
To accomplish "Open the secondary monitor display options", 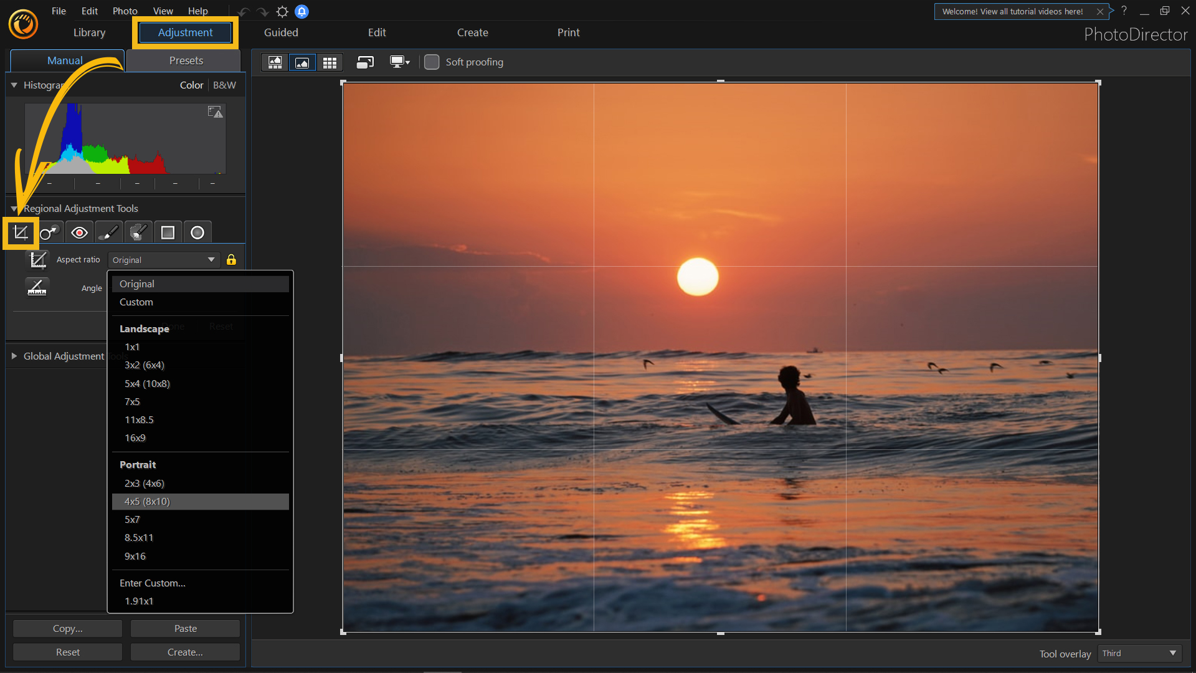I will coord(399,62).
